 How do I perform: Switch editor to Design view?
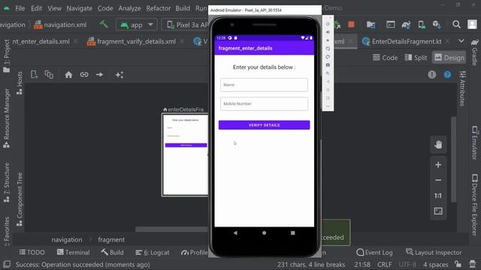(x=449, y=58)
